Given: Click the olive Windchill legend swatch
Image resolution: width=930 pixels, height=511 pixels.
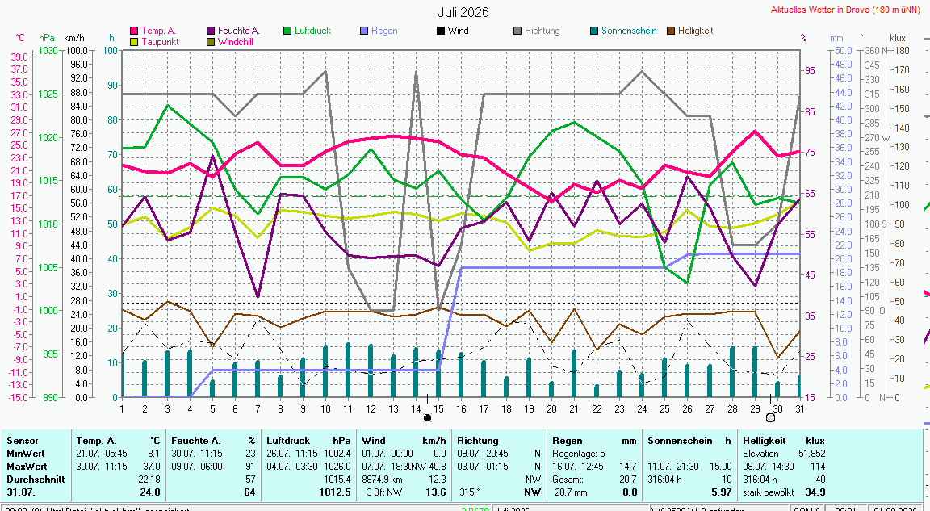Looking at the screenshot, I should pyautogui.click(x=212, y=42).
